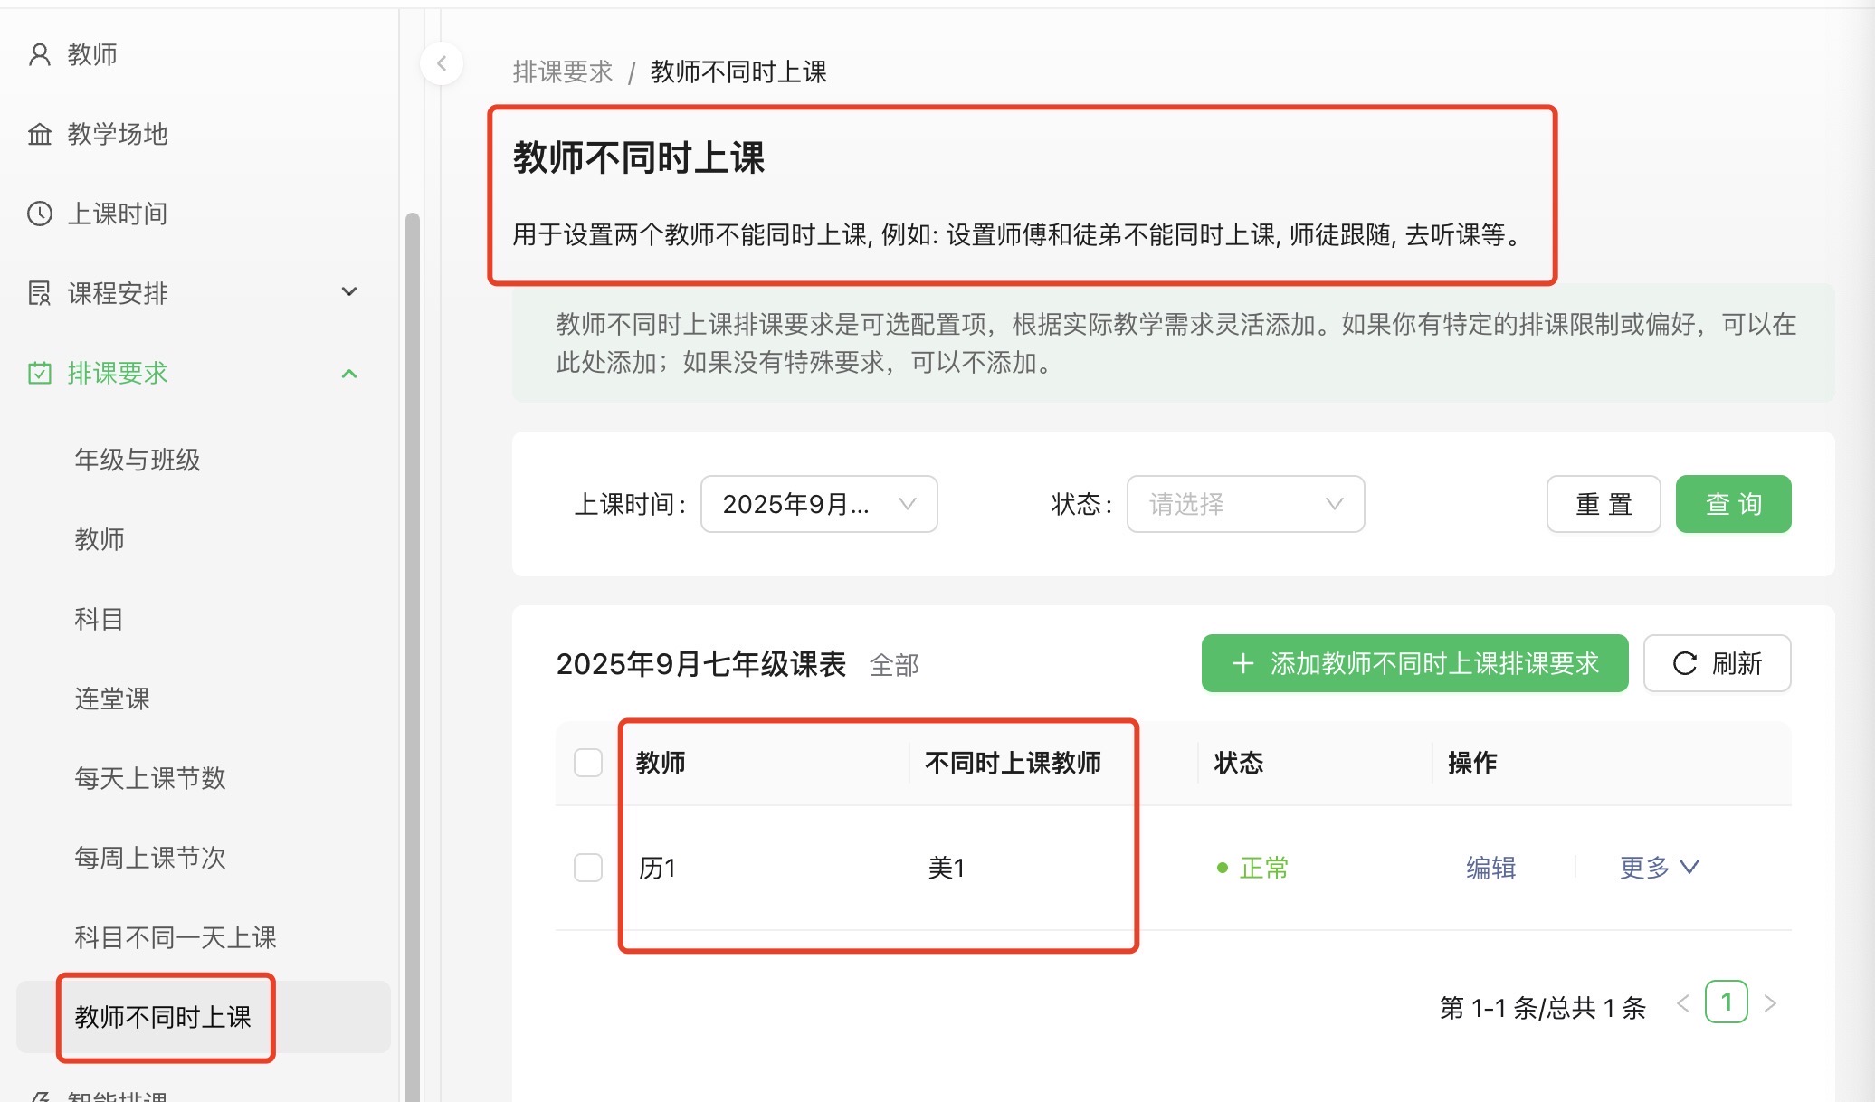Viewport: 1875px width, 1102px height.
Task: Select the 连堂课 sidebar item
Action: pos(112,698)
